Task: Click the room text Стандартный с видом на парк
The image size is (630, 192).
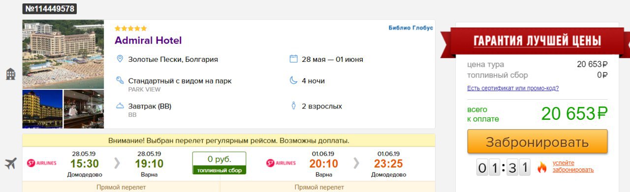Action: pos(180,81)
